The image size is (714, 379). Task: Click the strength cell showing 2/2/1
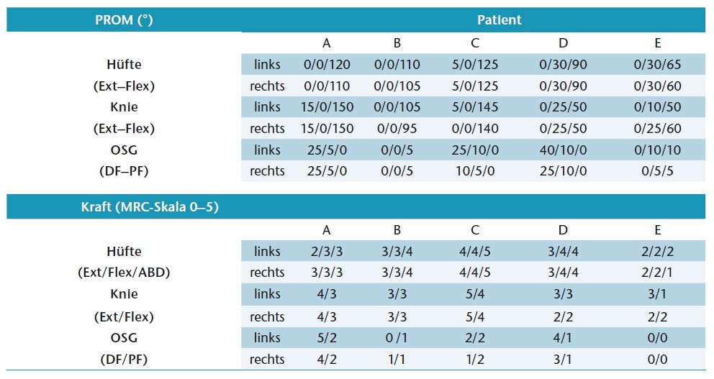tap(657, 273)
